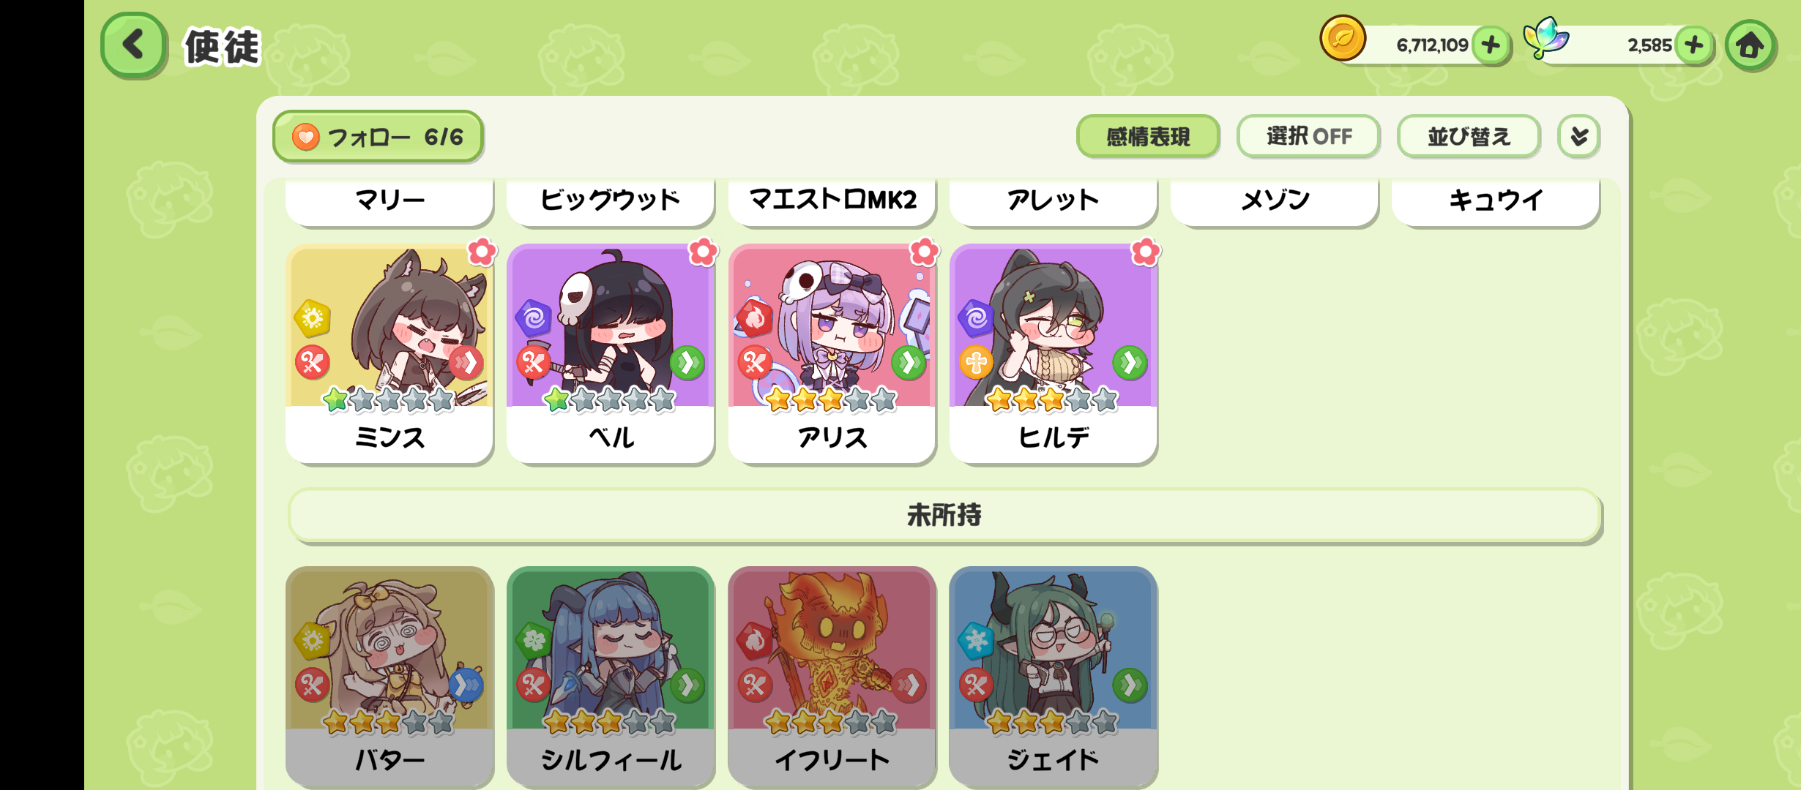Toggle the 選択 OFF selection mode
The image size is (1801, 790).
click(1308, 136)
